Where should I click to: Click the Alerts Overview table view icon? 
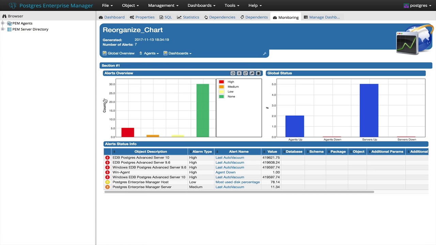coord(258,73)
